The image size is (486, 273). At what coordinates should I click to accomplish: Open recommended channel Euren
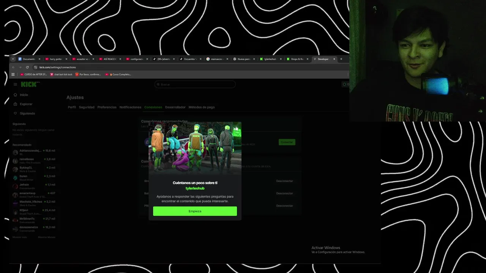pyautogui.click(x=34, y=178)
